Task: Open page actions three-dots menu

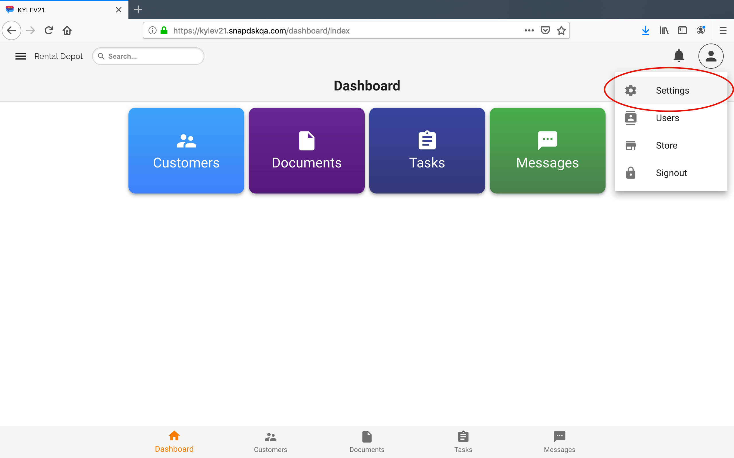Action: 529,31
